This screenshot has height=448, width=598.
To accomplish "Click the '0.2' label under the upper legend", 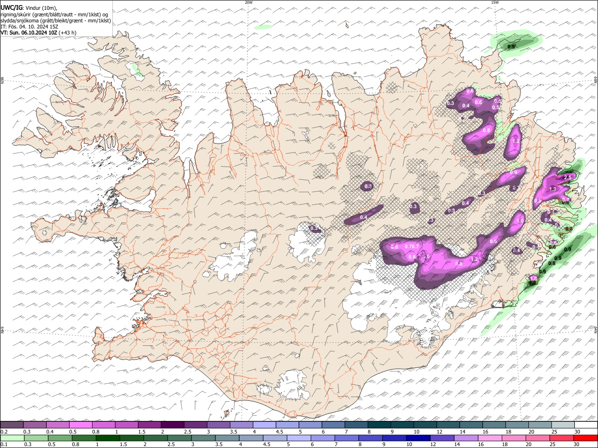I will tap(4, 432).
